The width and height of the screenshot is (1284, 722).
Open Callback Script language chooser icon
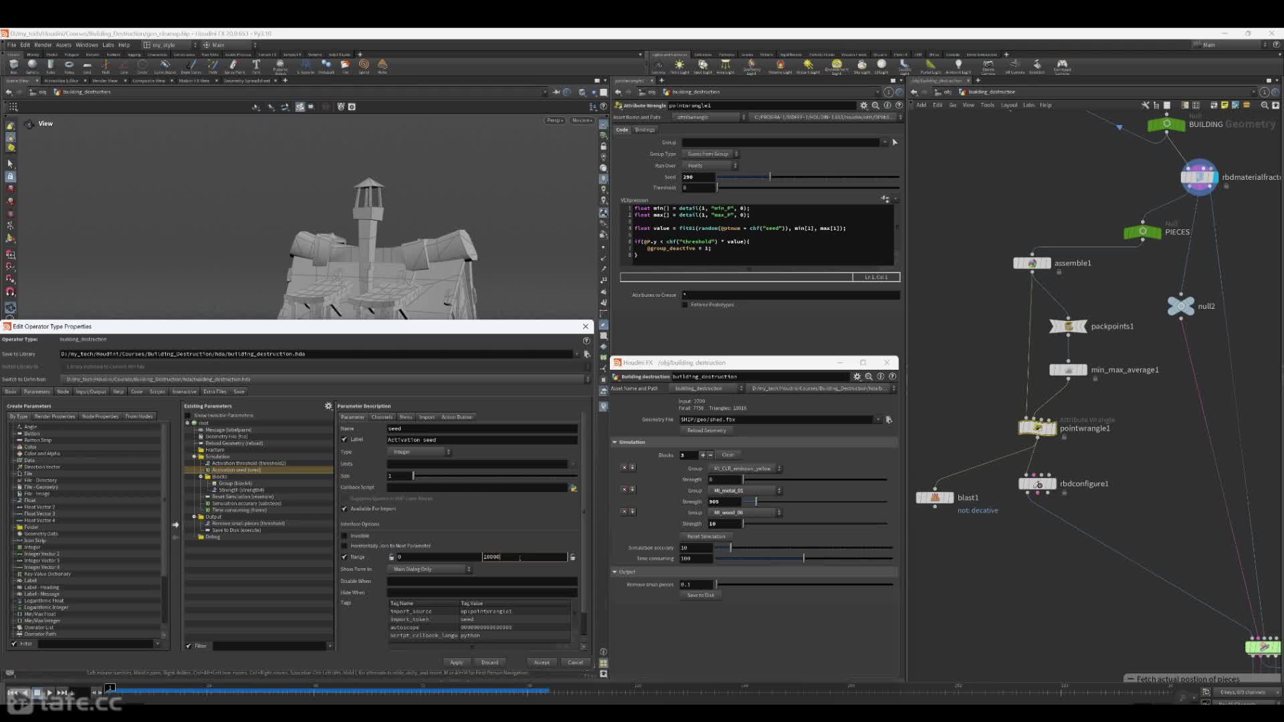click(573, 487)
